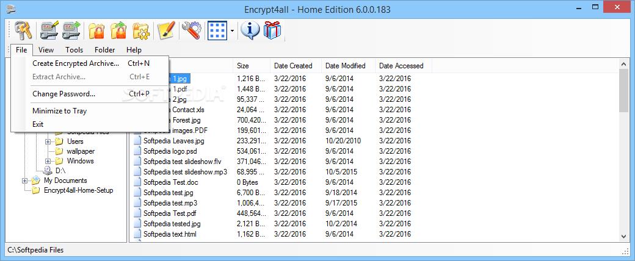Viewport: 635px width, 261px height.
Task: Click the locked folder with gear icon
Action: pos(141,30)
